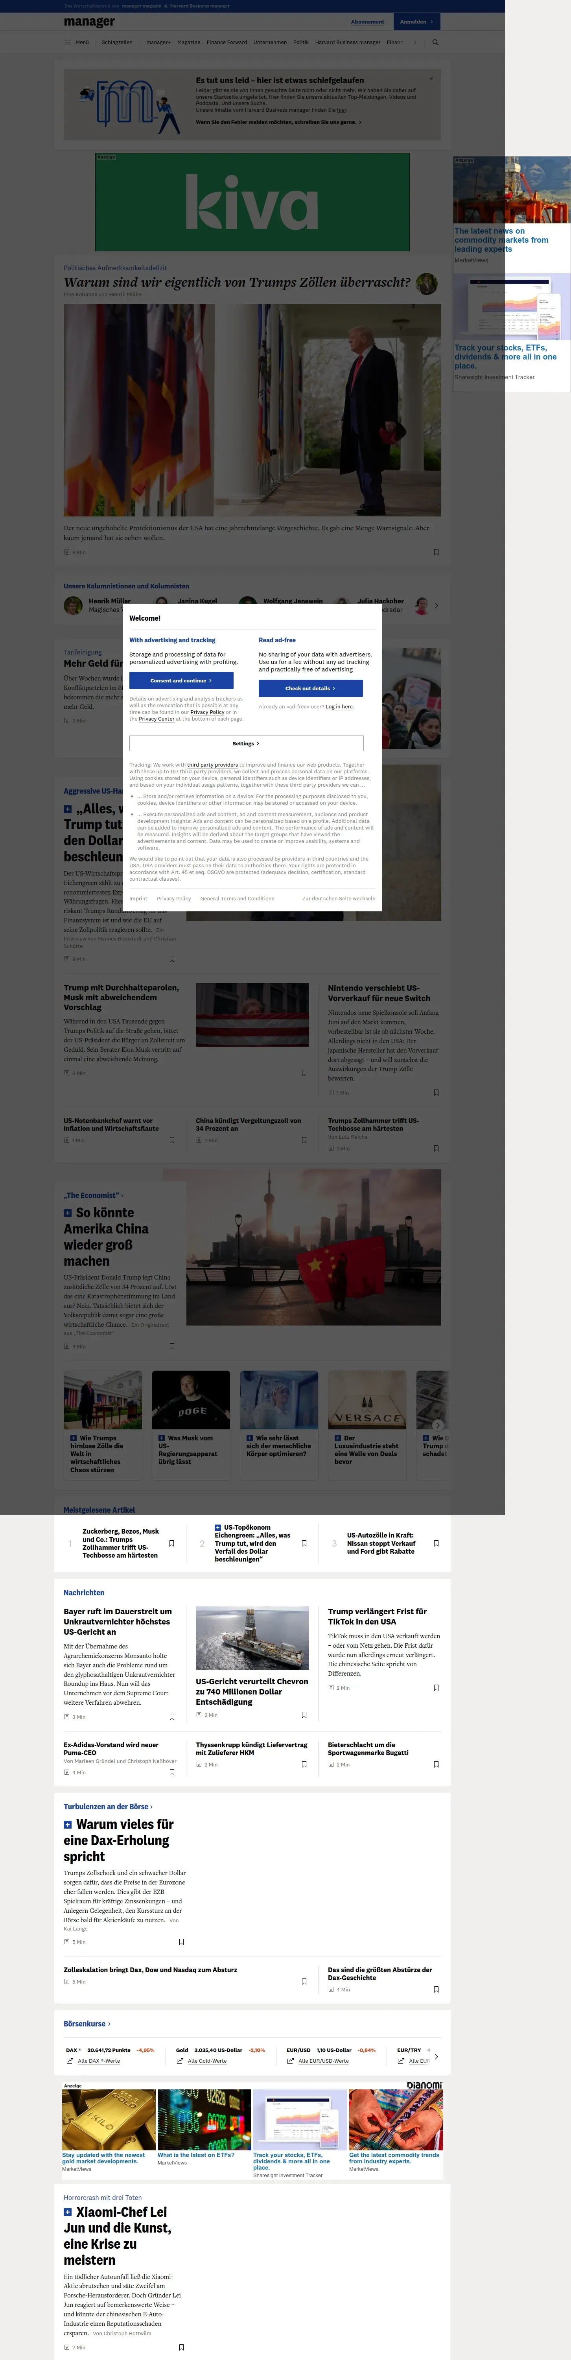
Task: Bookmark most-read 'US-Topökonom Eichengreen' item
Action: pyautogui.click(x=304, y=1544)
